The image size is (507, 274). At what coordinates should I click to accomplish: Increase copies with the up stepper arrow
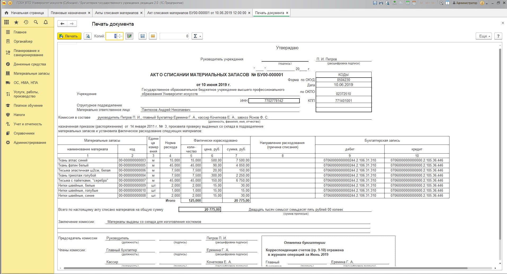(x=120, y=34)
